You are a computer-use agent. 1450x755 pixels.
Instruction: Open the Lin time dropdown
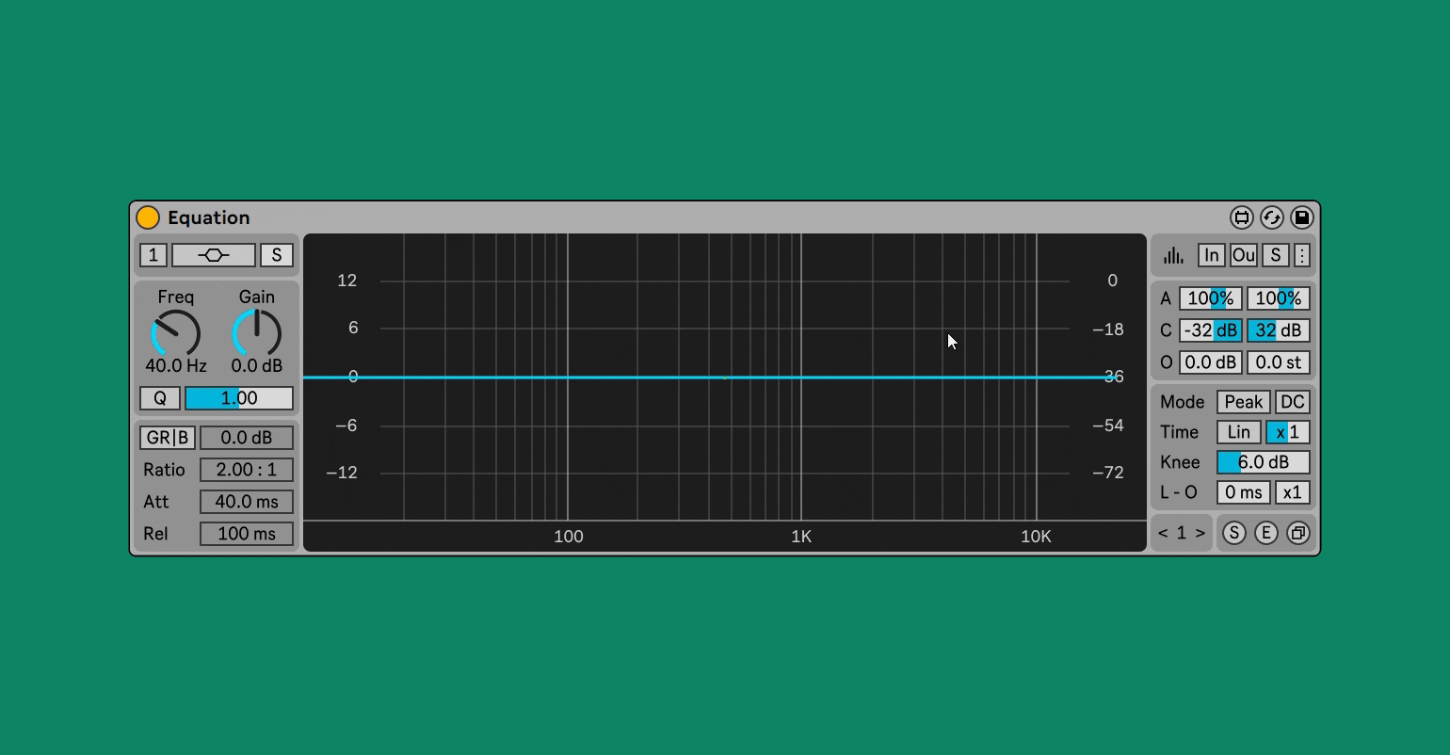click(1238, 432)
